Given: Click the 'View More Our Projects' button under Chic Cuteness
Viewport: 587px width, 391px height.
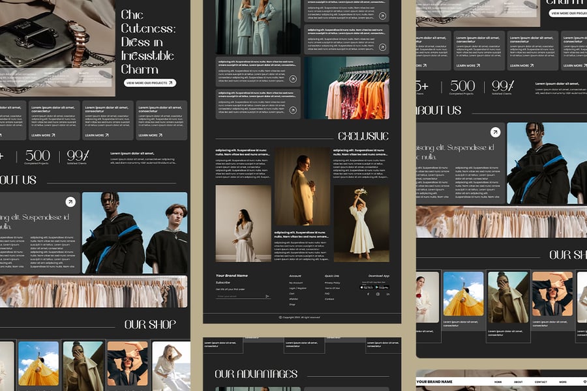Looking at the screenshot, I should click(x=150, y=83).
